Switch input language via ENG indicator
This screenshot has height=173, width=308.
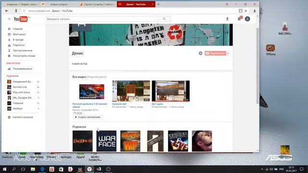pyautogui.click(x=282, y=169)
